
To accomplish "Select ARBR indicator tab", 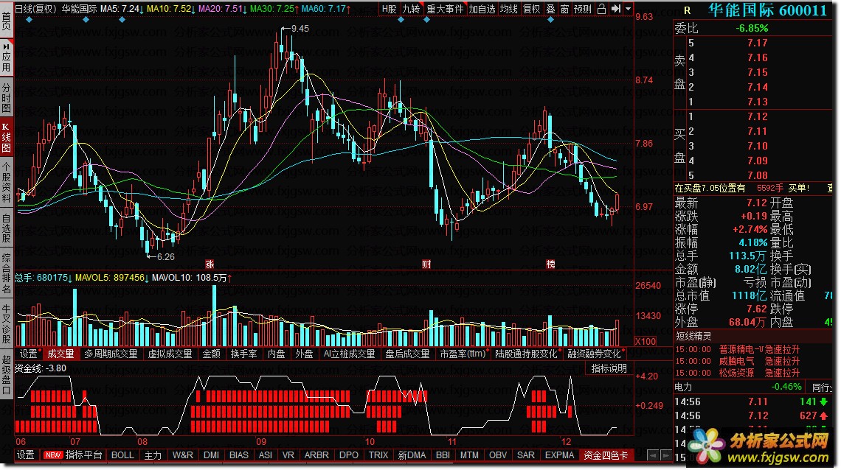I will (x=316, y=455).
